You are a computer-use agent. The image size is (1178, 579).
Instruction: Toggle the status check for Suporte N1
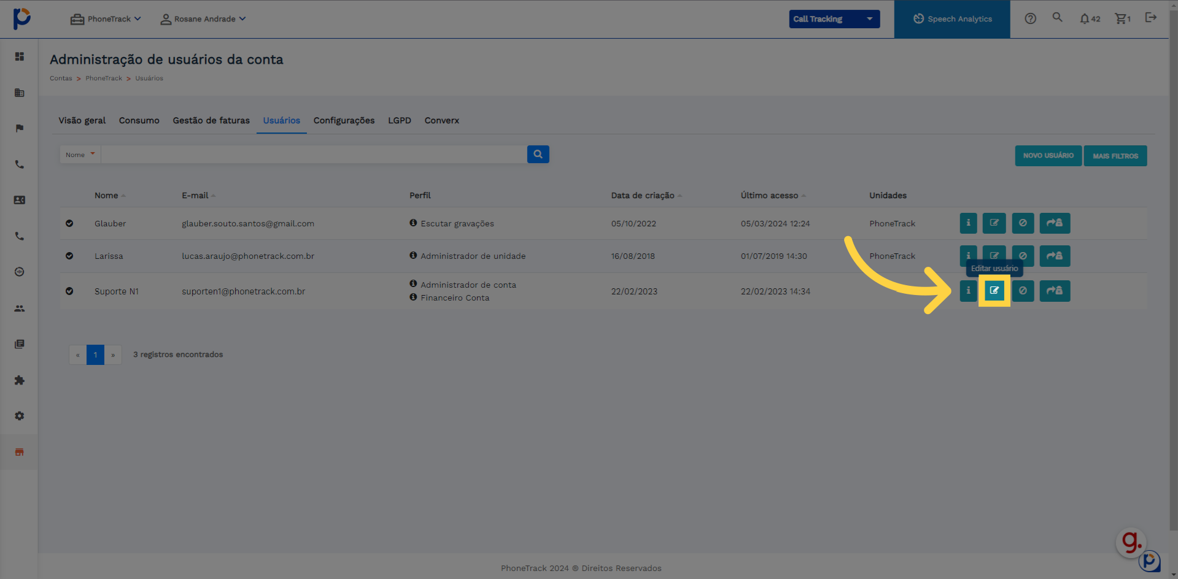coord(69,291)
